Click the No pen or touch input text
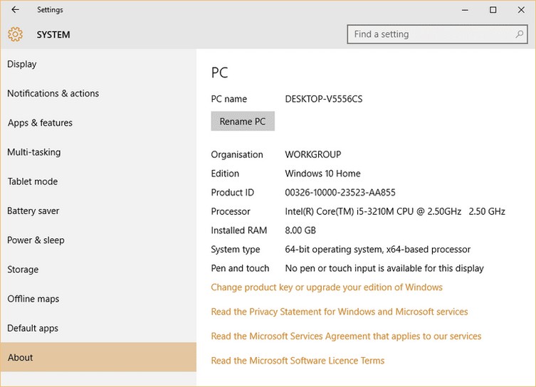The height and width of the screenshot is (387, 536). 384,268
